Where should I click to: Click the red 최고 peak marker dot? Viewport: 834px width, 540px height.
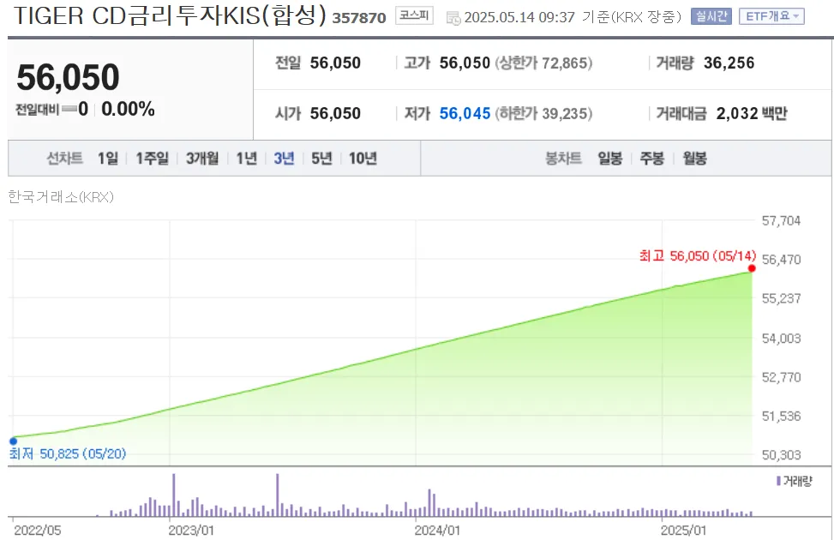[x=752, y=268]
